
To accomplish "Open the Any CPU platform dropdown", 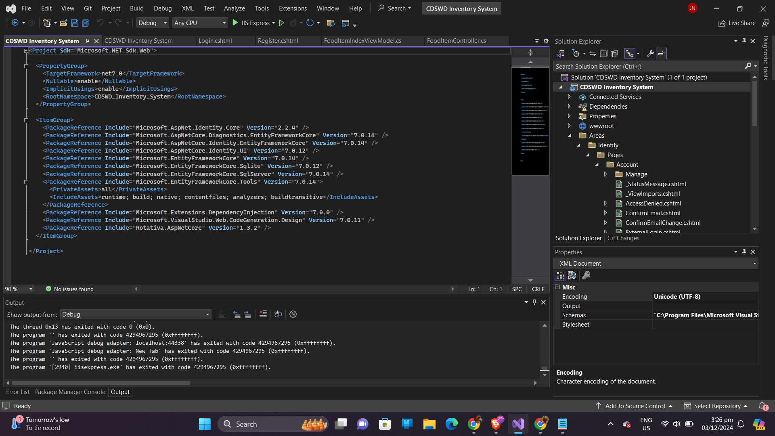I will tap(200, 23).
